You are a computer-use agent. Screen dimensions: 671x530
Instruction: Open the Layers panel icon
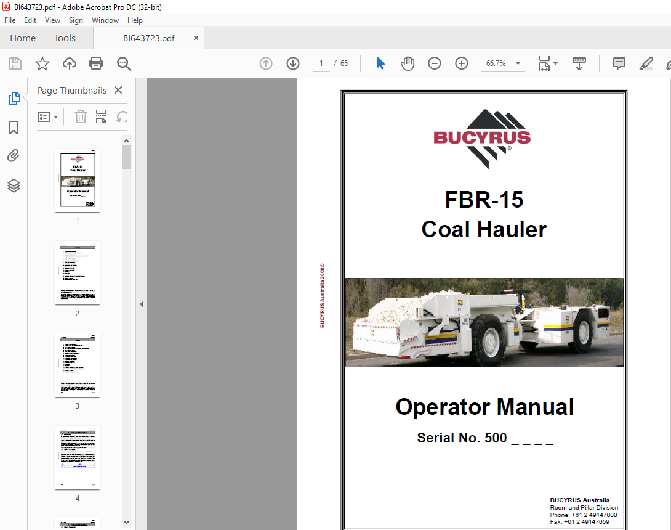(x=14, y=185)
